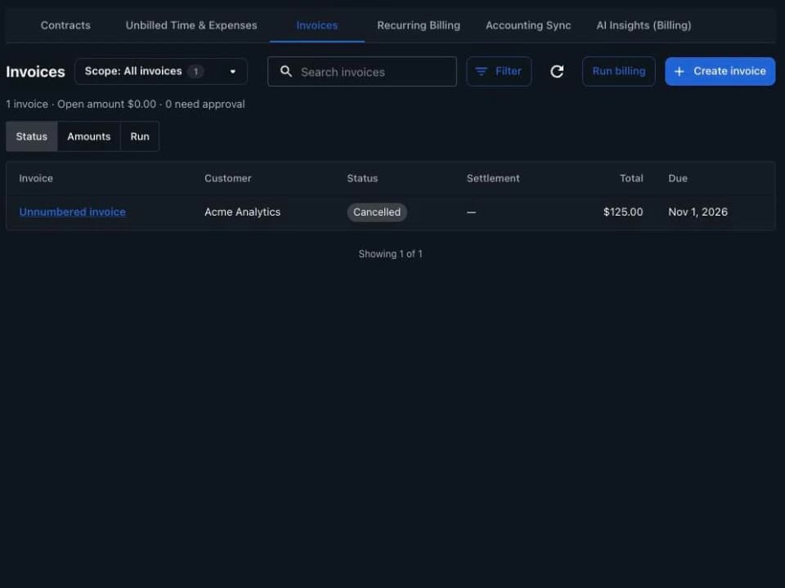This screenshot has height=588, width=785.
Task: Click the Customer column header
Action: point(228,179)
